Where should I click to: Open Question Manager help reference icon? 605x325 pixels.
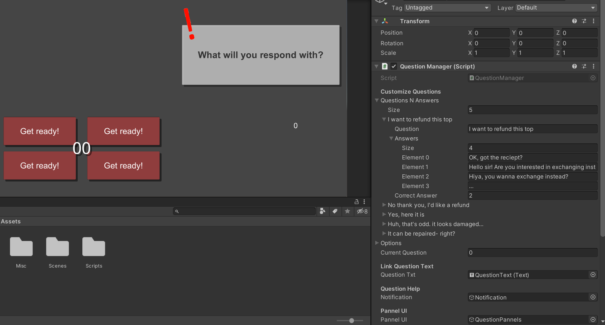pos(575,66)
